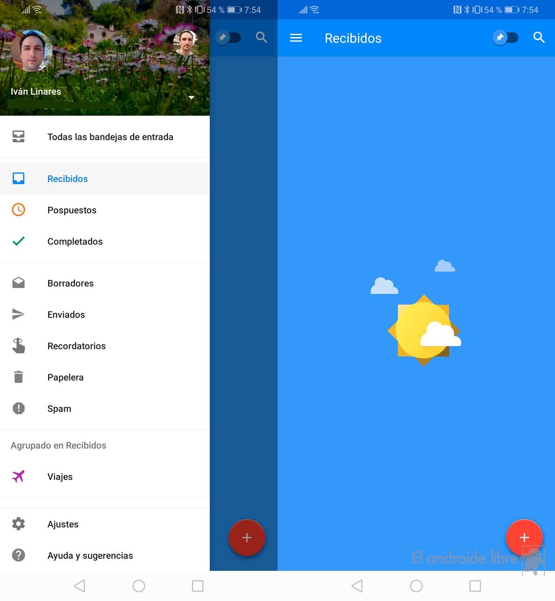Open Ayuda y sugerencias
The width and height of the screenshot is (555, 601).
[x=90, y=556]
